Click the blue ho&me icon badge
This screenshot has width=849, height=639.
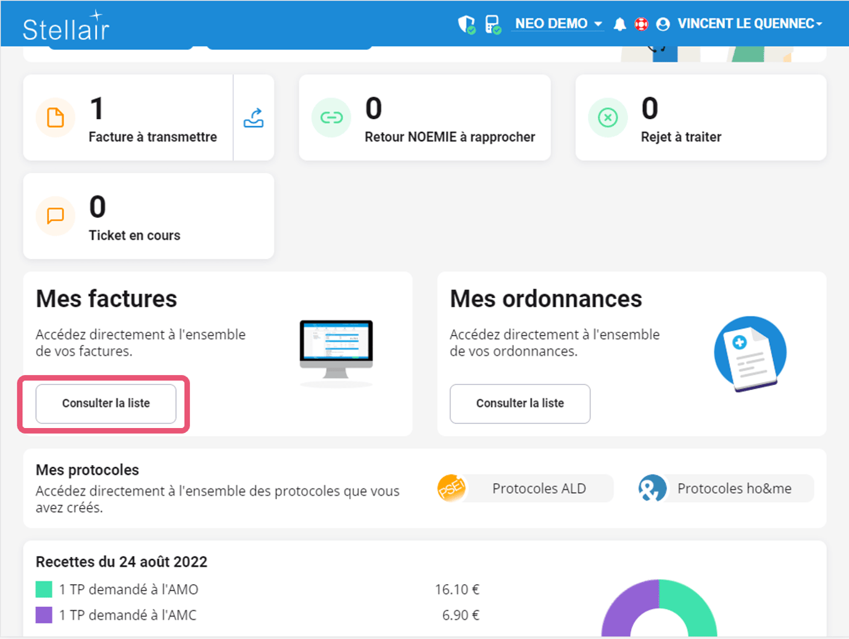[652, 488]
